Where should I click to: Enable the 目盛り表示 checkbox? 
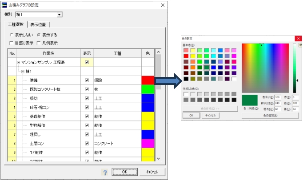pyautogui.click(x=12, y=43)
